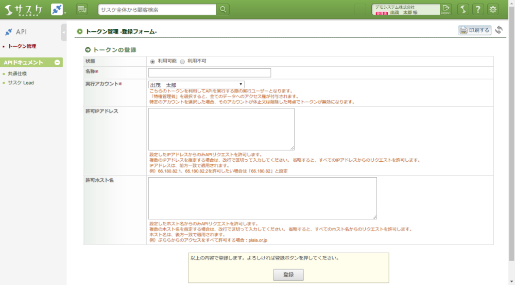Viewport: 515px width, 285px height.
Task: Open the settings gear icon
Action: [x=493, y=9]
